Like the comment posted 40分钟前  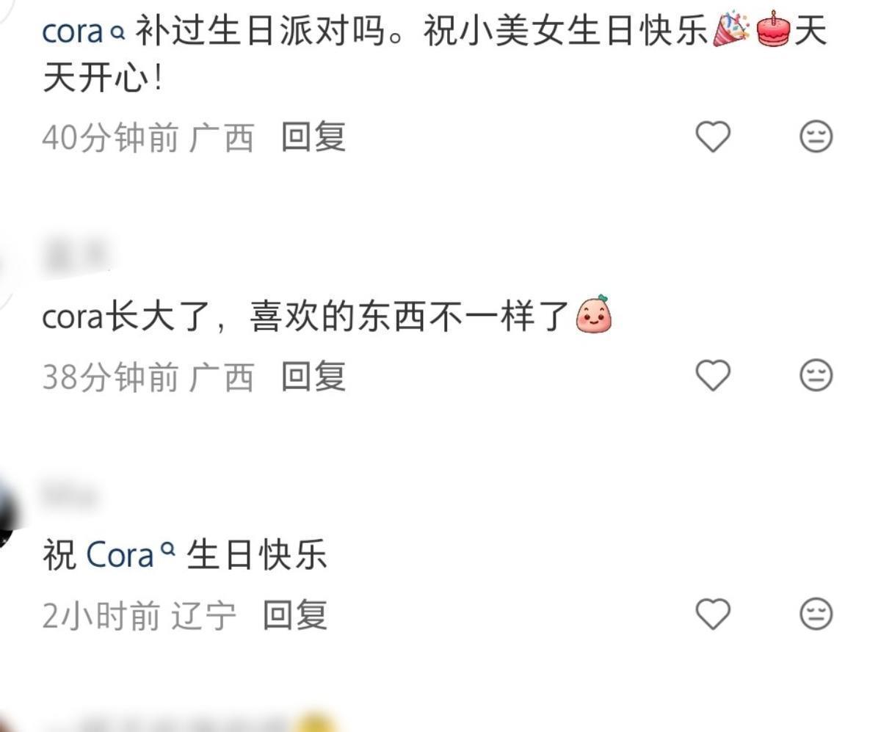pos(713,137)
